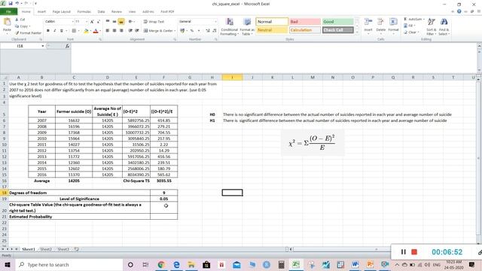Click the Paste icon
The height and width of the screenshot is (271, 482).
pos(7,22)
